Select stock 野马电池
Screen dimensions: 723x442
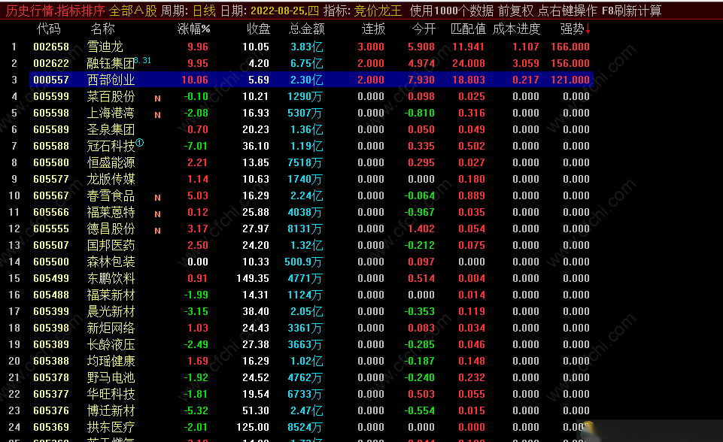[x=111, y=378]
